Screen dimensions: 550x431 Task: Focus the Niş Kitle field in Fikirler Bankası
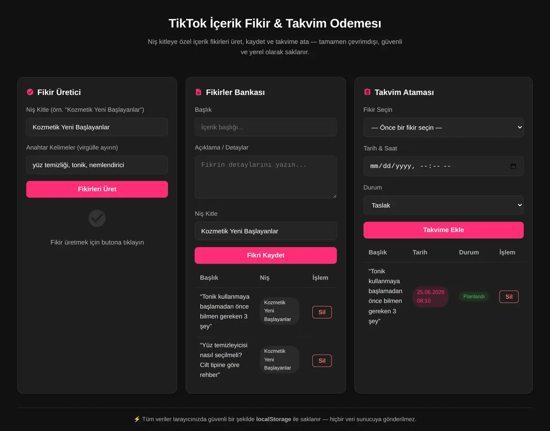point(266,231)
